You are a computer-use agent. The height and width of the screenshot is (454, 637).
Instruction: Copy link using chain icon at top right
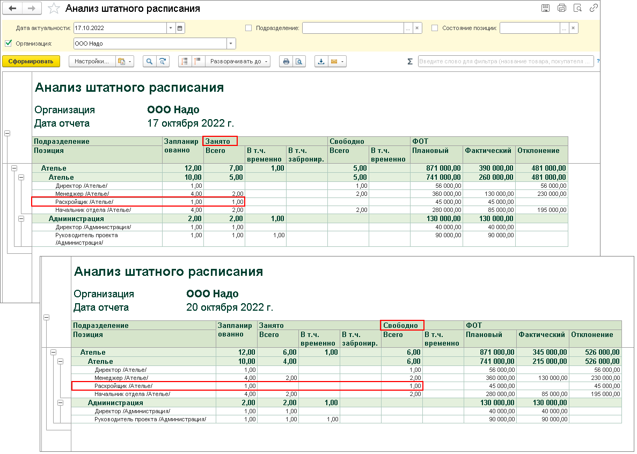coord(594,8)
